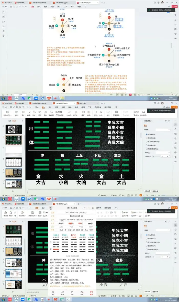Click 全部应用 button in the middle window panel
This screenshot has width=179, height=302.
(148, 191)
